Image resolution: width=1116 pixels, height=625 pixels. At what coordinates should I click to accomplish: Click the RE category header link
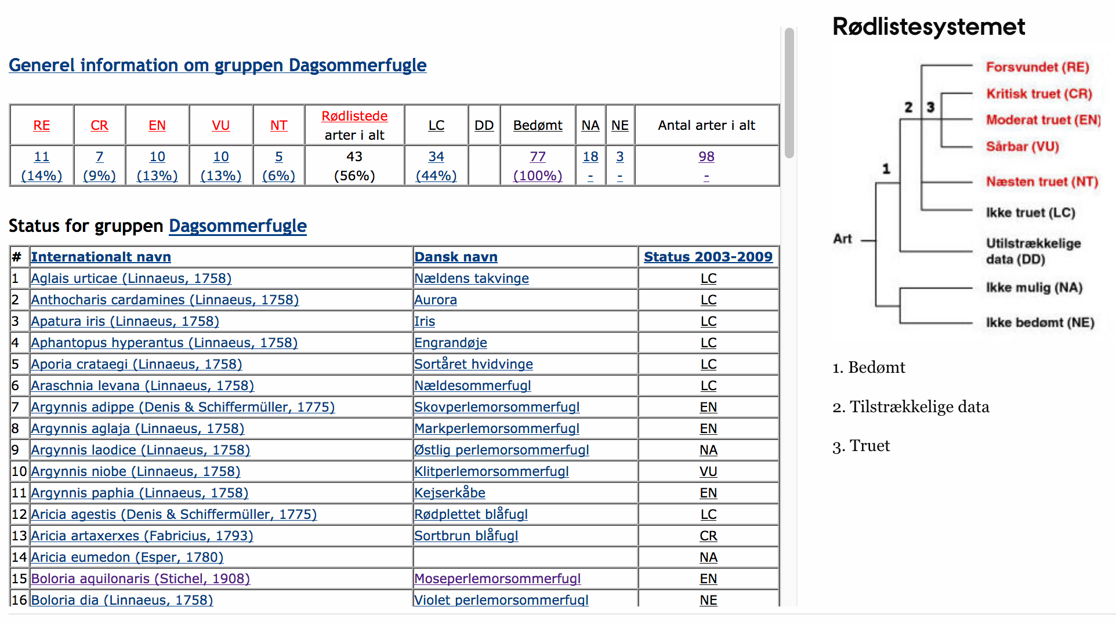42,125
